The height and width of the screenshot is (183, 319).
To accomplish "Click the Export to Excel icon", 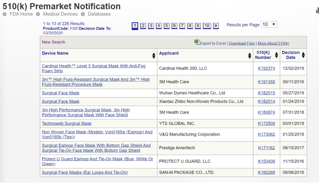I will 197,42.
